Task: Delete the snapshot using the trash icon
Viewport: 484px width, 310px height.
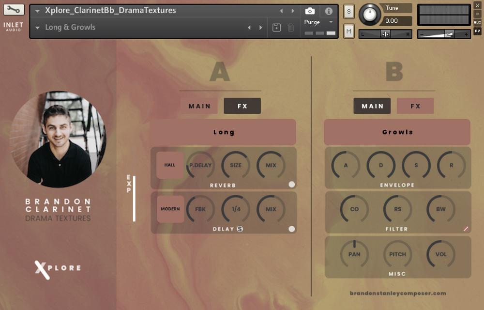Action: 290,28
